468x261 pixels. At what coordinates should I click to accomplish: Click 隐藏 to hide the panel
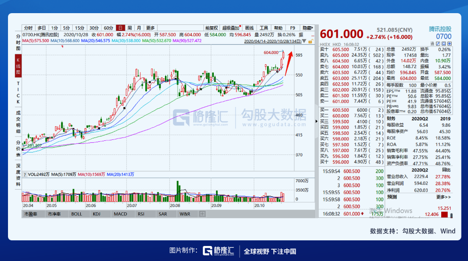pyautogui.click(x=307, y=28)
